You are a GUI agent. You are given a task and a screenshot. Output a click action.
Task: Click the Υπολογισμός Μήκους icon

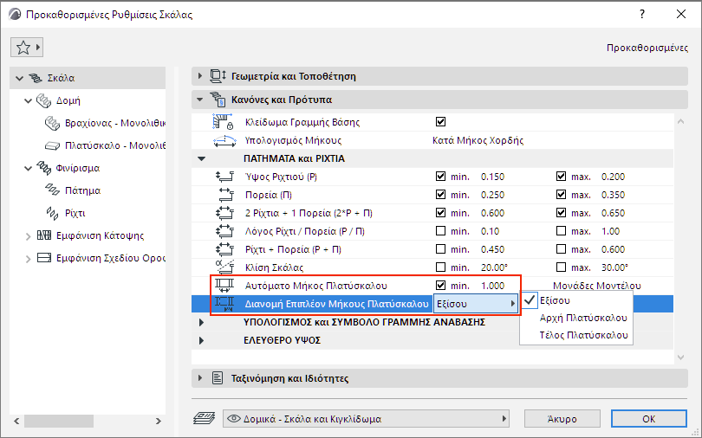[x=224, y=141]
